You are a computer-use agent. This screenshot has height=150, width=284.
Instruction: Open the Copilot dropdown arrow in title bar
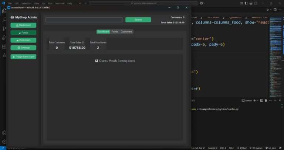coord(204,3)
